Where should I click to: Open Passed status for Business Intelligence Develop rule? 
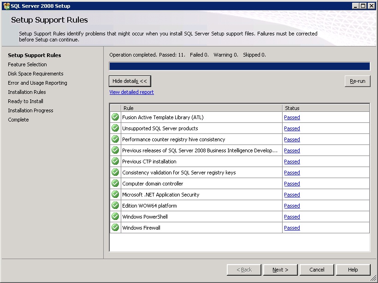pos(292,150)
